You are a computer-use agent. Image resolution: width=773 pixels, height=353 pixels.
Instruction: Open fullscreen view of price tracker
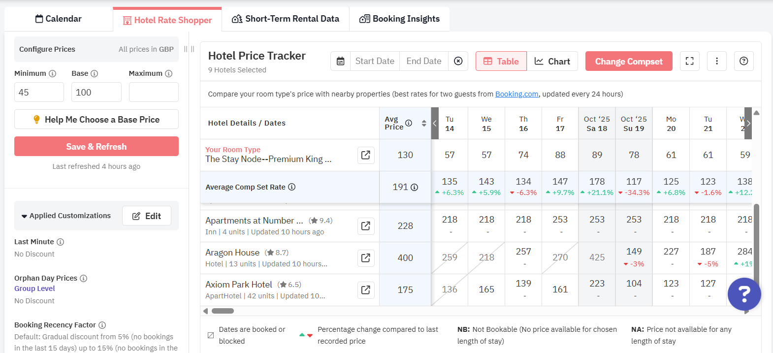pyautogui.click(x=689, y=61)
